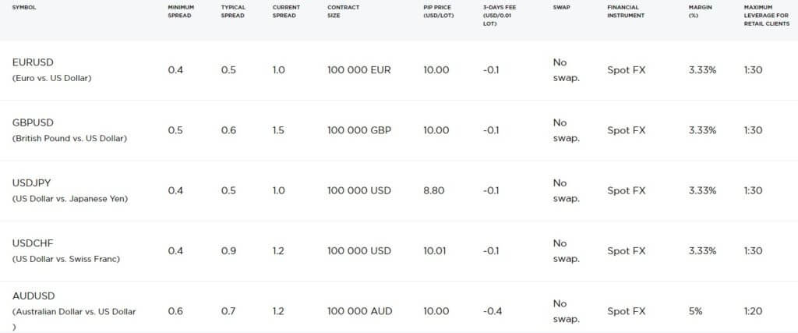Click the 8.80 pip price for USDJPY
Image resolution: width=798 pixels, height=333 pixels.
433,190
